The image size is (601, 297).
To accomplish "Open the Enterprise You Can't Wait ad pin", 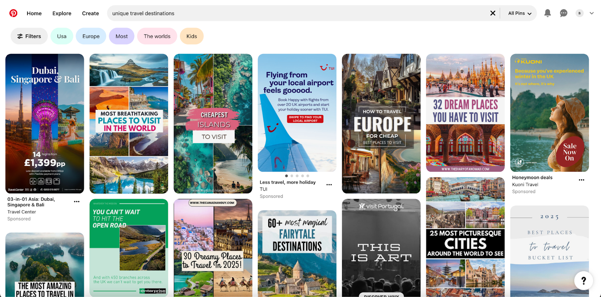I will click(x=129, y=248).
